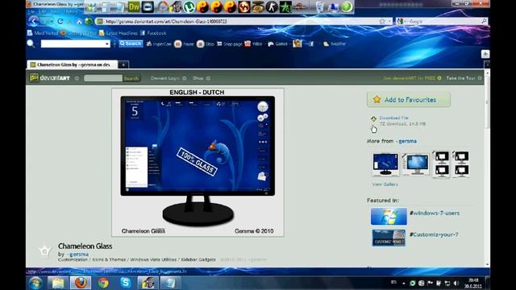Click the Chameleon Glass monitor preview image

[x=198, y=162]
